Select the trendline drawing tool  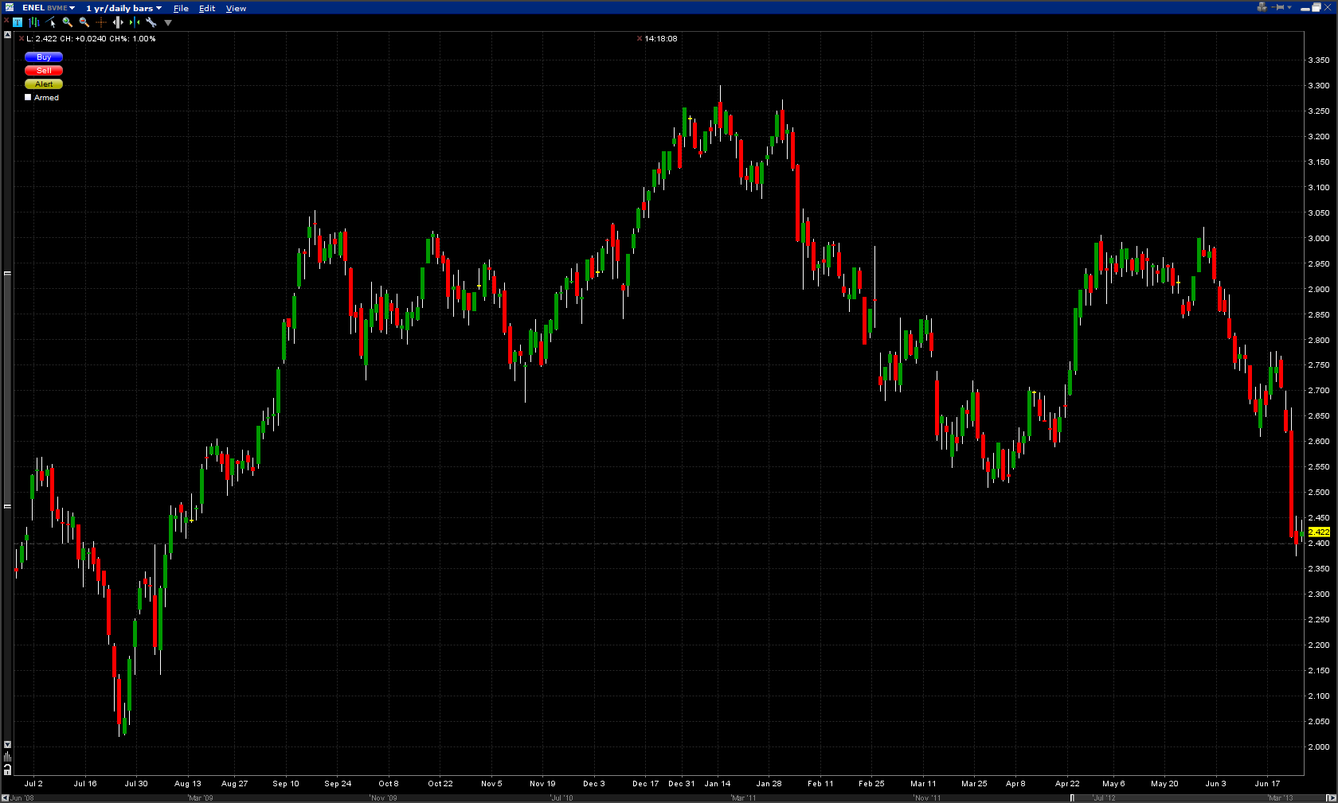(51, 22)
